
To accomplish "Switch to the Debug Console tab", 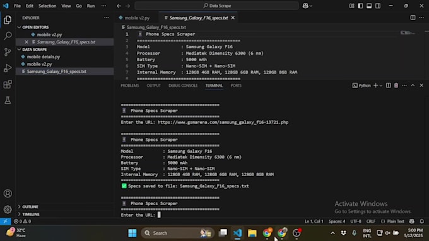I will 183,86.
